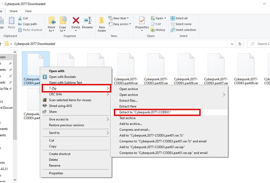
Task: Choose Compress and email... option
Action: (x=169, y=130)
